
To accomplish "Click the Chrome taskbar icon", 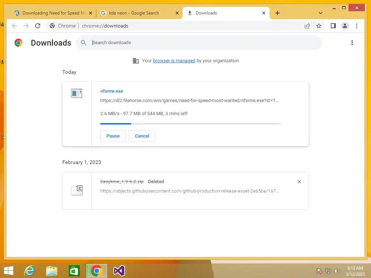I will (x=96, y=271).
